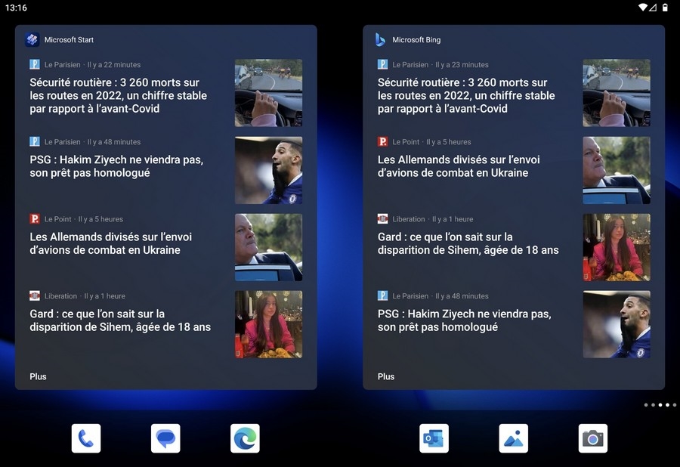
Task: Tap Plus in Microsoft Start widget
Action: 39,376
